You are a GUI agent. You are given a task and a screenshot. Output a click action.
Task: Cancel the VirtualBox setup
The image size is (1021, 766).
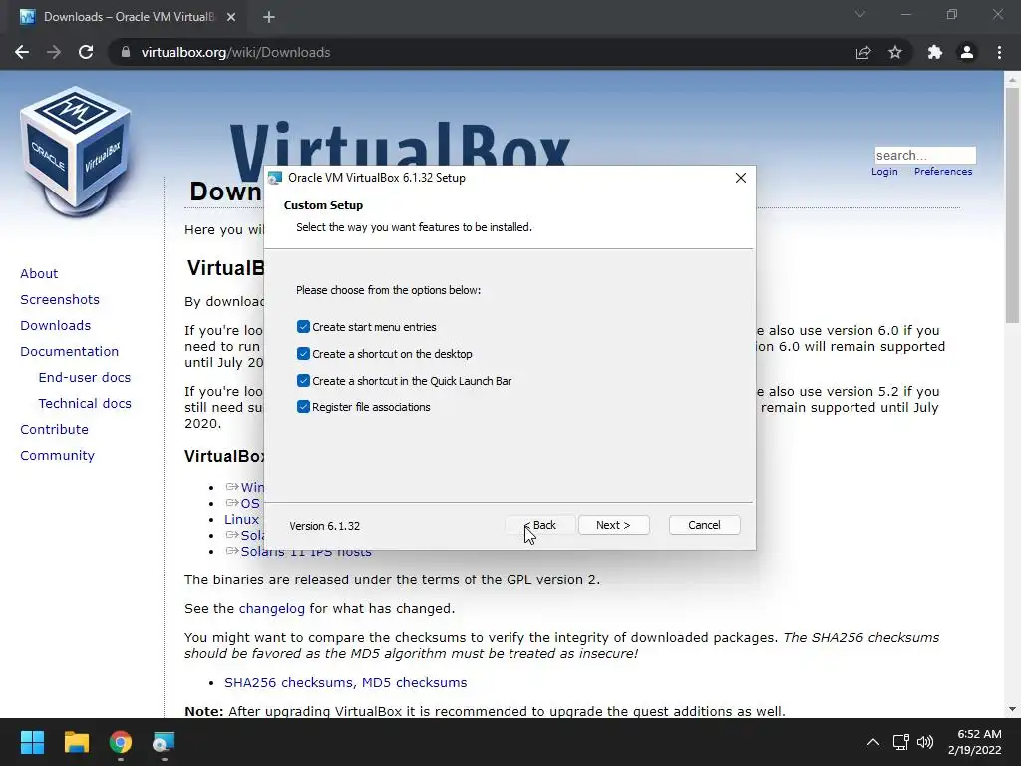click(x=704, y=525)
